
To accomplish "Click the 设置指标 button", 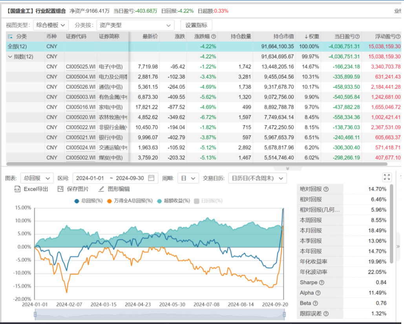I will [196, 25].
